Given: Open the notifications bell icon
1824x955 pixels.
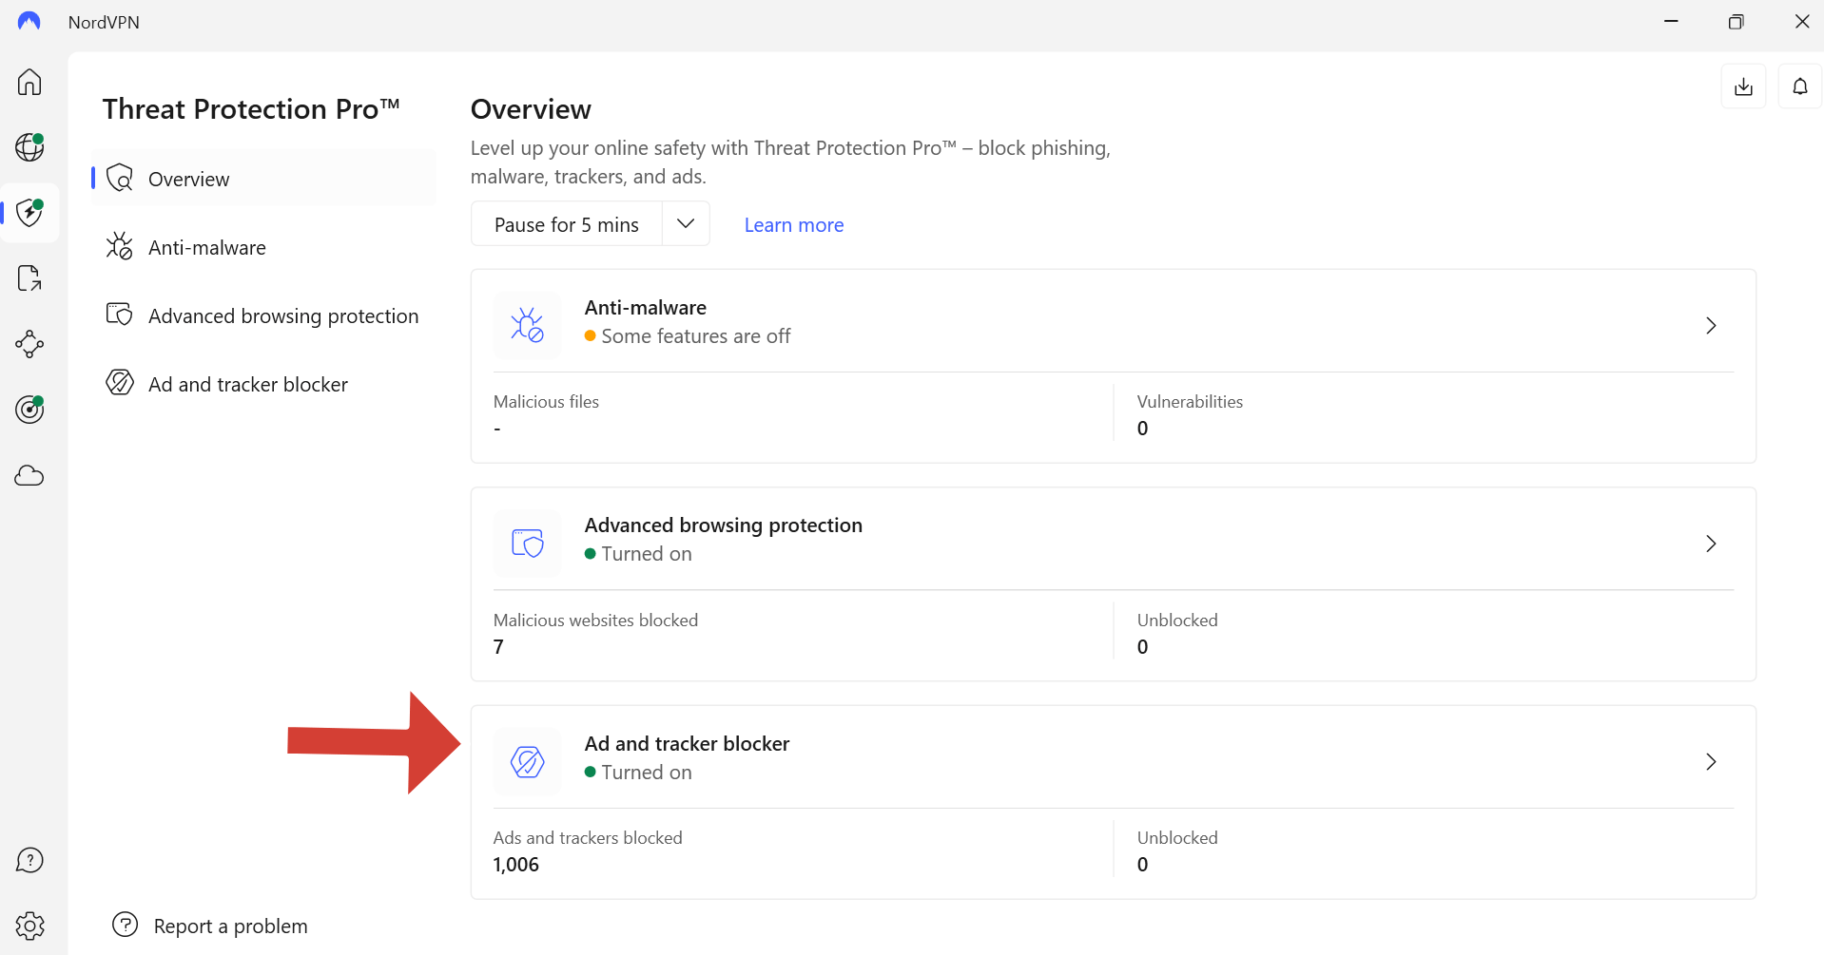Looking at the screenshot, I should click(x=1799, y=86).
